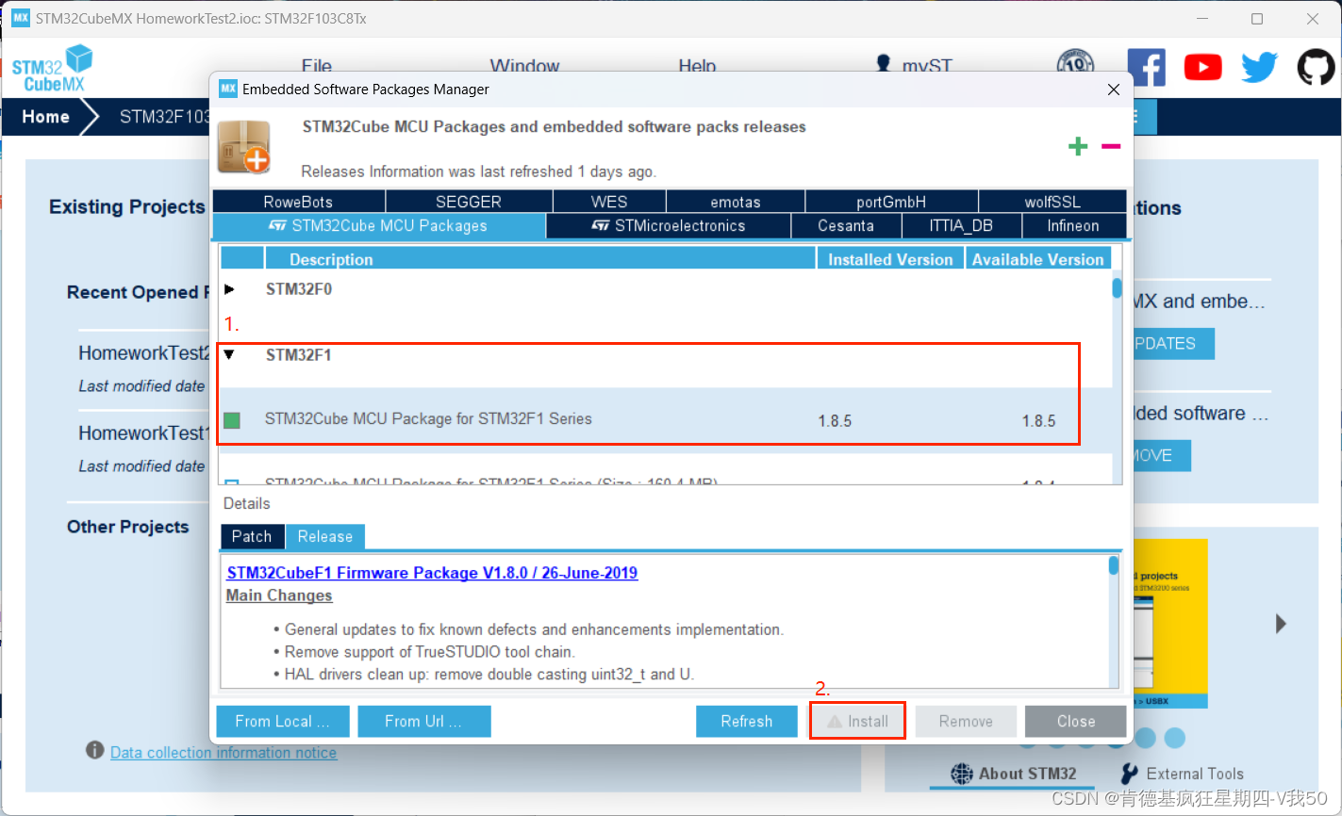Click the green plus expand-all icon

1078,146
